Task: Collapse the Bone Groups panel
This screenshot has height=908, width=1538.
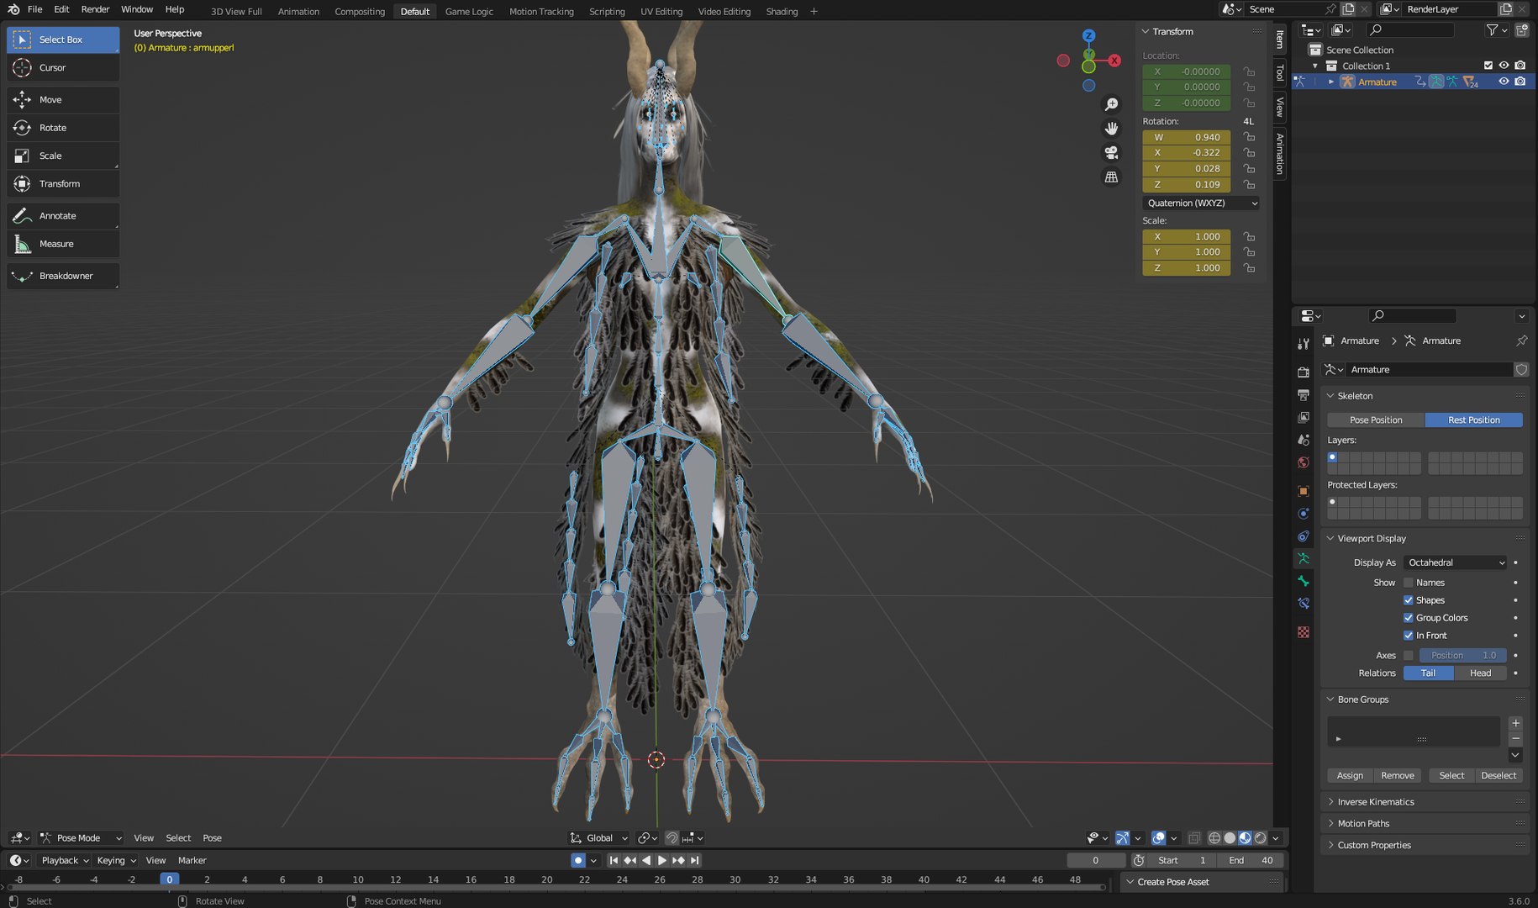Action: pos(1363,699)
